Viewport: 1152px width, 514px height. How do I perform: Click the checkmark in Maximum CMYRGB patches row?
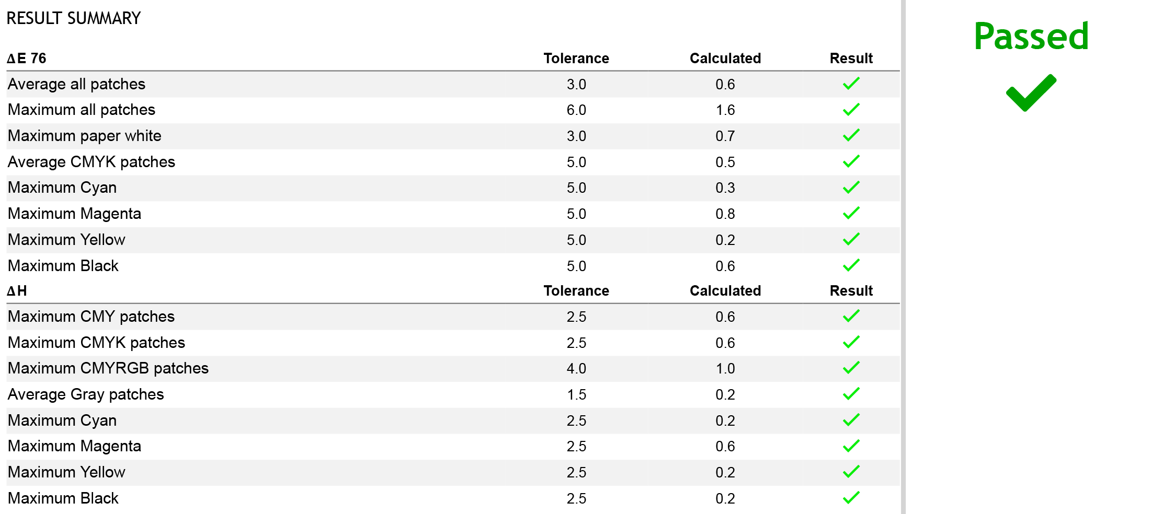click(851, 368)
